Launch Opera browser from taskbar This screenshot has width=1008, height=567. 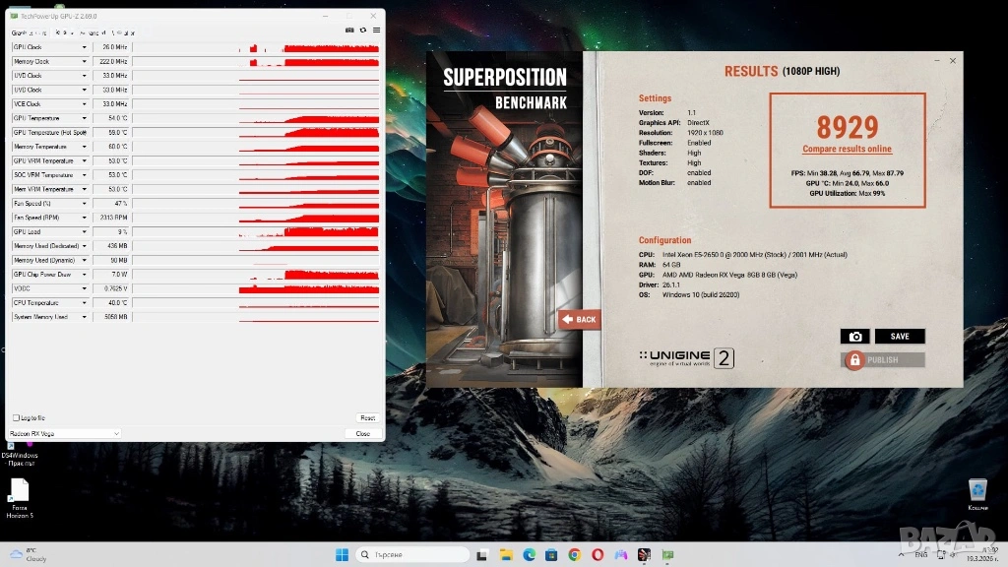click(598, 555)
